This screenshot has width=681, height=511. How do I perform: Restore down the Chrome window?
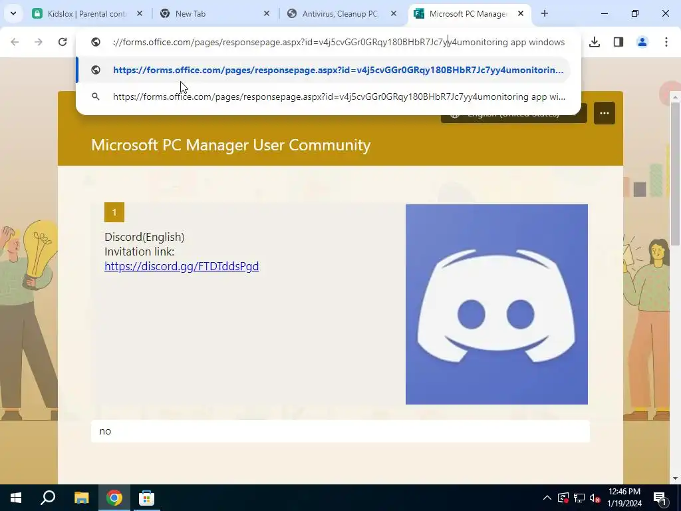click(x=634, y=13)
